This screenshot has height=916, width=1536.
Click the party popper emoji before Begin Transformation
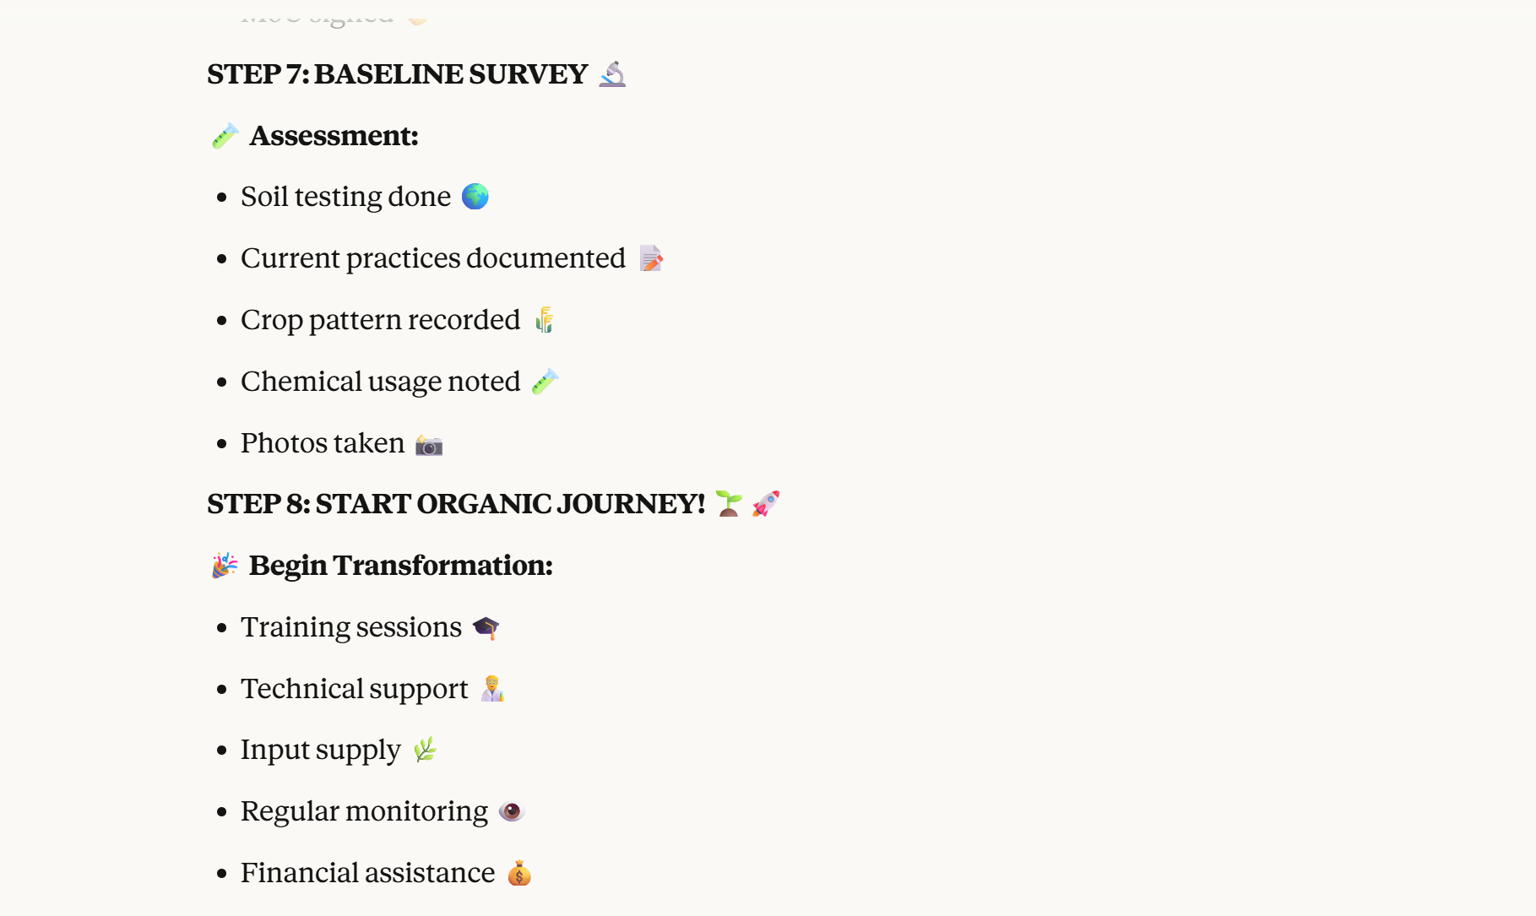225,566
